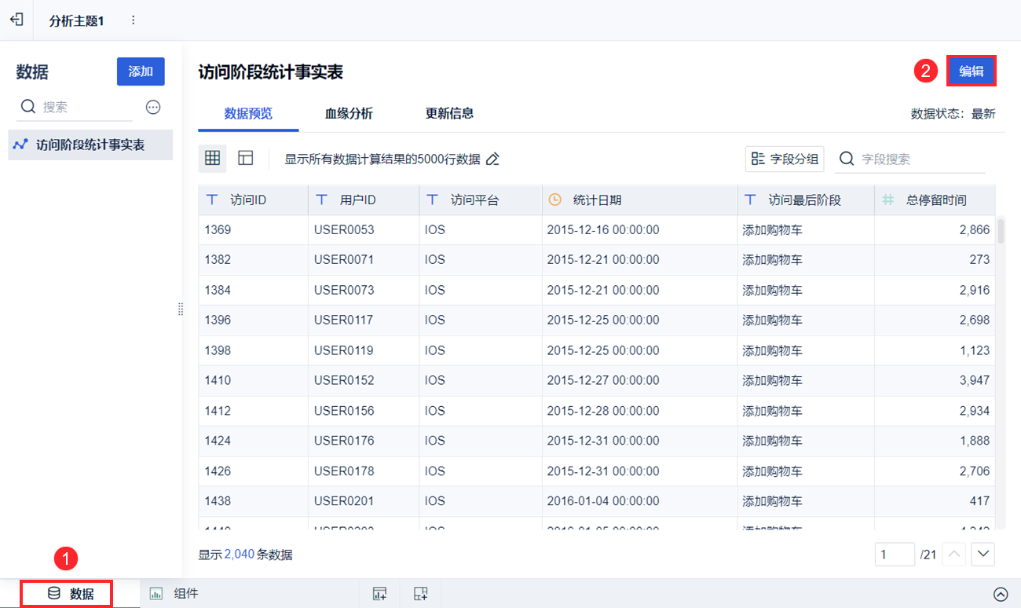Open the 更新信息 tab
Viewport: 1021px width, 608px height.
(x=449, y=114)
